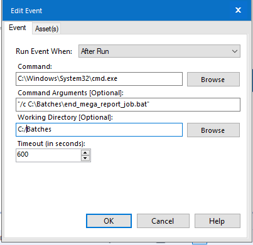The image size is (253, 245).
Task: Browse for the Command executable
Action: pos(213,80)
